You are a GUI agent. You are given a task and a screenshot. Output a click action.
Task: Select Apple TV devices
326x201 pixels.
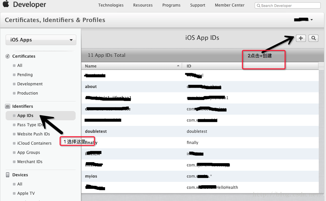point(26,193)
